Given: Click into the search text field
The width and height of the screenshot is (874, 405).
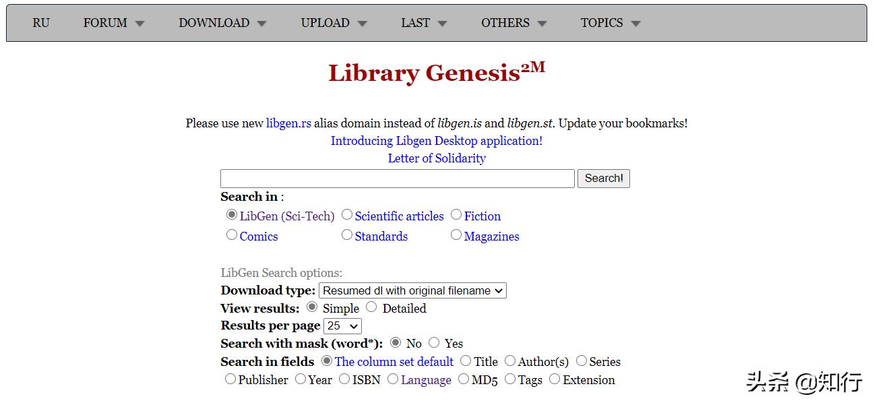Looking at the screenshot, I should pyautogui.click(x=397, y=179).
